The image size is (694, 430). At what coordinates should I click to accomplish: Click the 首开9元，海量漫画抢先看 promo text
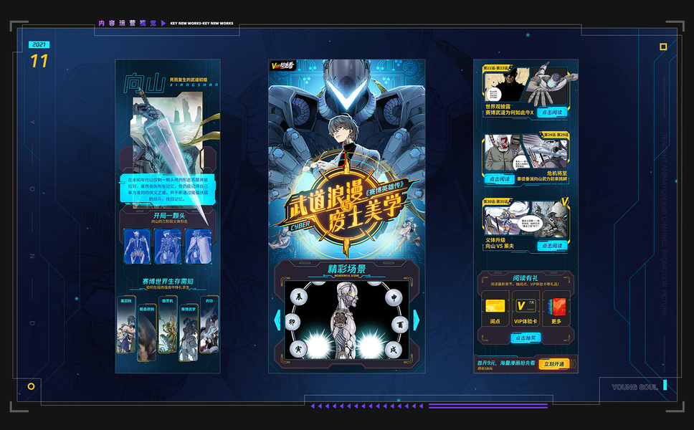[x=506, y=363]
